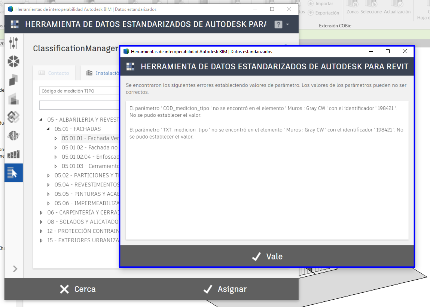Click the Extensión COBie panel label
This screenshot has width=430, height=307.
click(x=335, y=26)
